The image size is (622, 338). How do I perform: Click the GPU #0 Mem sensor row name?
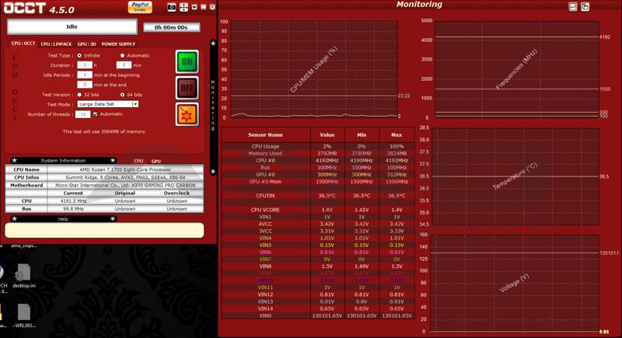(x=265, y=182)
